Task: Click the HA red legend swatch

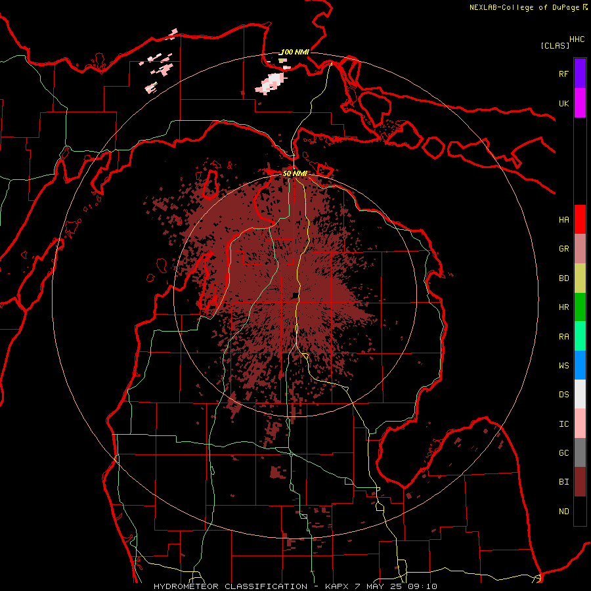Action: point(580,219)
